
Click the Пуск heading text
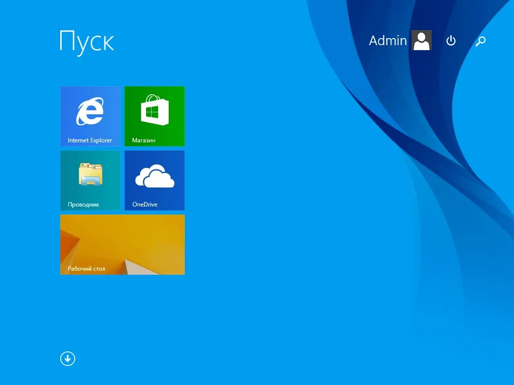(87, 42)
